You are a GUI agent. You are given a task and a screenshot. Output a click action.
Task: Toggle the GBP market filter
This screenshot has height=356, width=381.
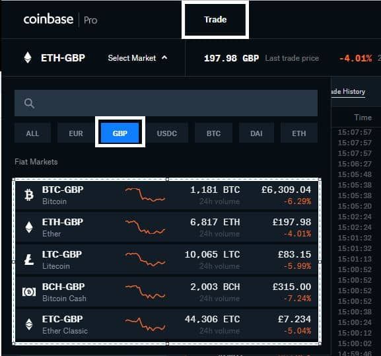[120, 133]
